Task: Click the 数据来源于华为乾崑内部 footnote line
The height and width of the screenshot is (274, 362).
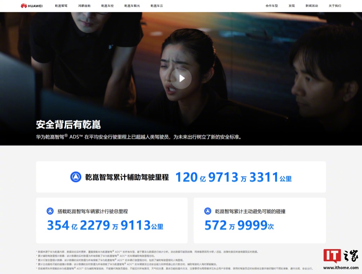Action: click(x=147, y=252)
